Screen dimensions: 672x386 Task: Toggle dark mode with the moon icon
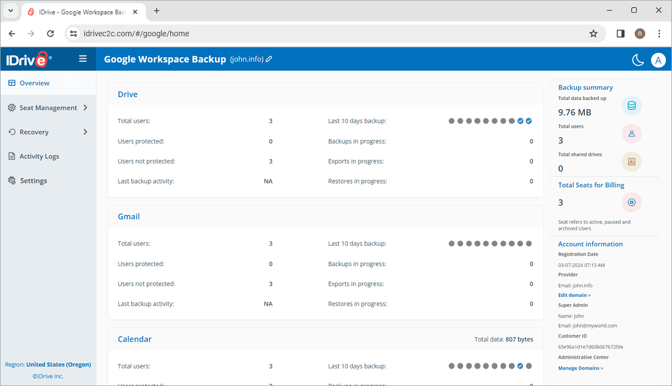click(x=637, y=60)
